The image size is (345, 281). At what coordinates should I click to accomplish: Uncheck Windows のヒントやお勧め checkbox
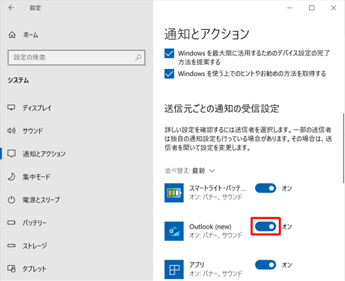click(169, 74)
